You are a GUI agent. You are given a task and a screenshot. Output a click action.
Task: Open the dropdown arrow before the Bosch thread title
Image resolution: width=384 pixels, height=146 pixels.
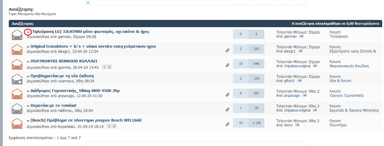(28, 121)
